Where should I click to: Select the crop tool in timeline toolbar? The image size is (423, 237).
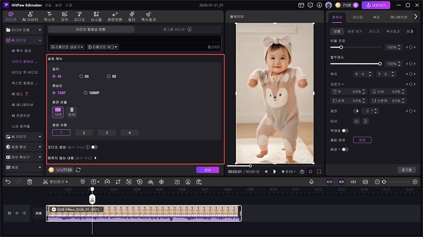pyautogui.click(x=118, y=182)
